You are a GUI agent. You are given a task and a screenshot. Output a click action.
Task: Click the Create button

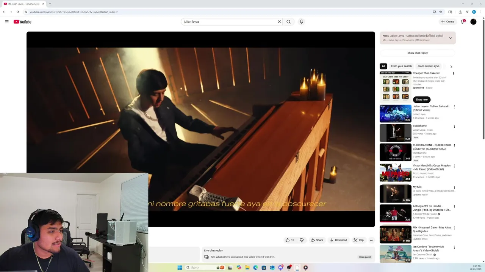pos(447,22)
